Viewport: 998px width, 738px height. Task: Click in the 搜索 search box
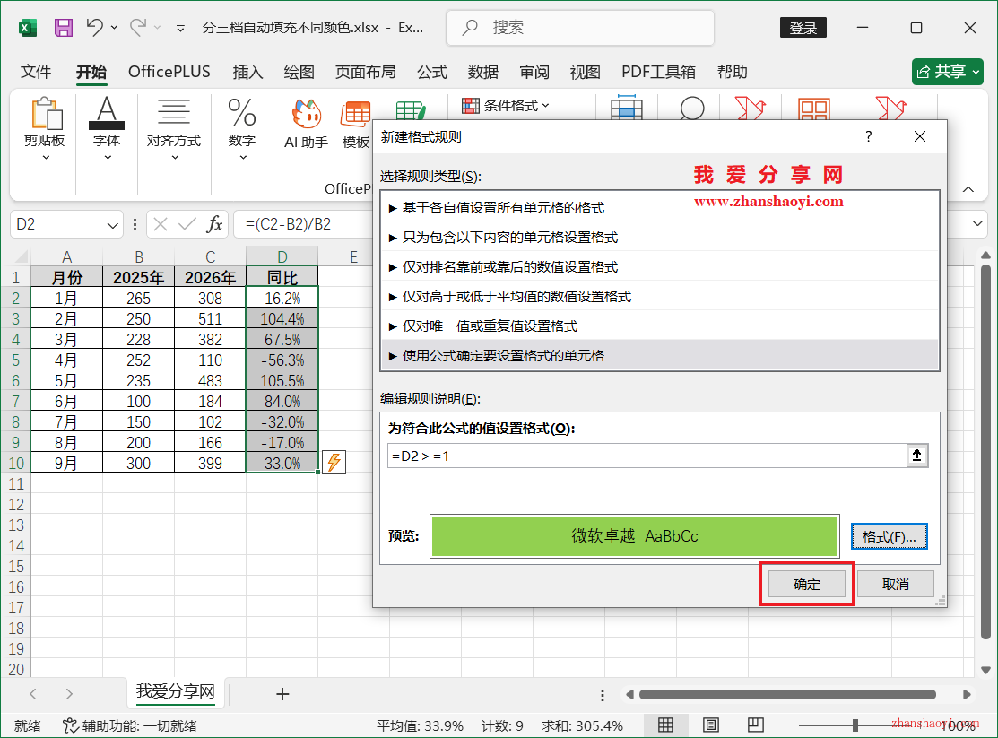point(580,28)
